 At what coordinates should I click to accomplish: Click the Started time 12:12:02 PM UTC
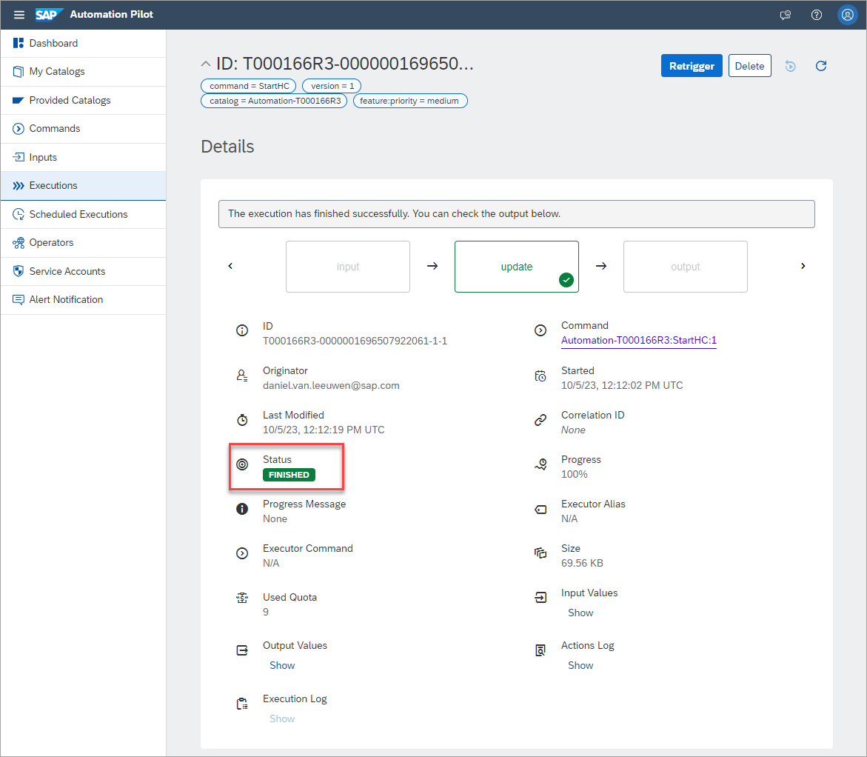click(642, 385)
